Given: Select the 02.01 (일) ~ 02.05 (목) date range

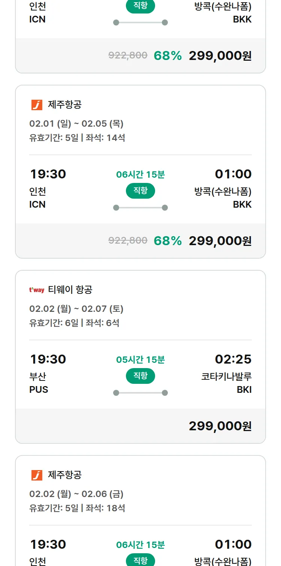Looking at the screenshot, I should tap(76, 124).
